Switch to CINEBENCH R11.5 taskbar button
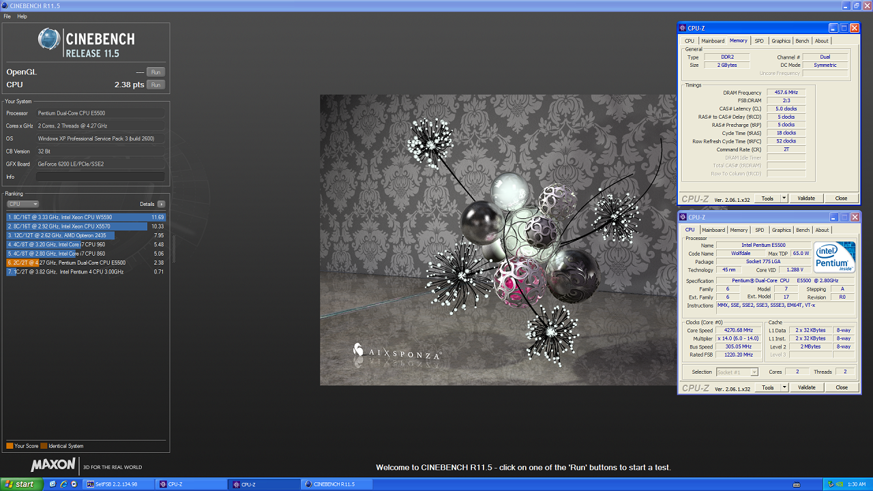The width and height of the screenshot is (873, 491). point(338,484)
